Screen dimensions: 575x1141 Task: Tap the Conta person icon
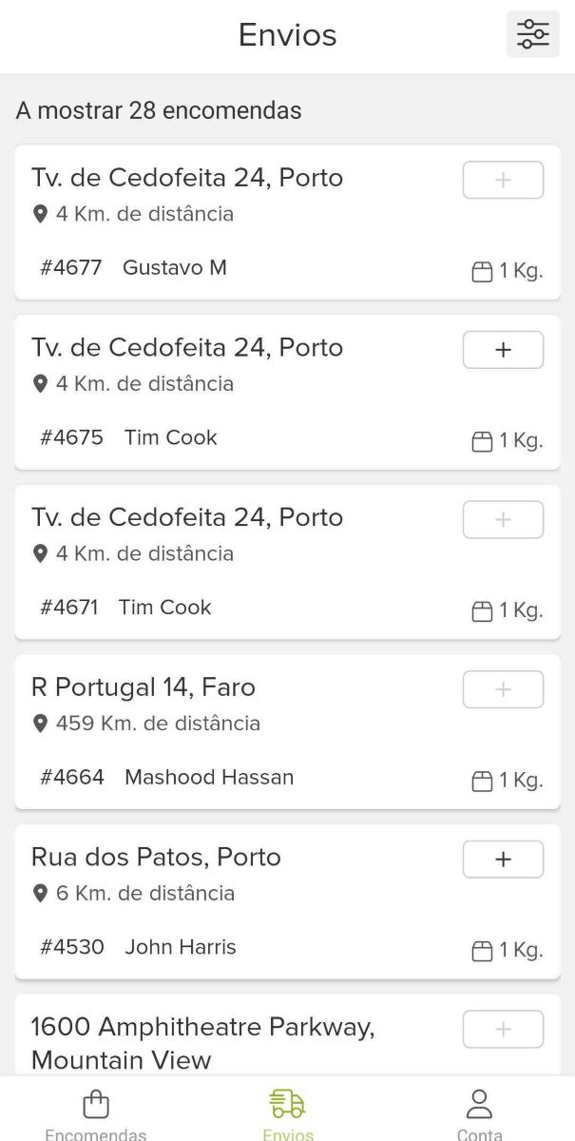point(479,1104)
